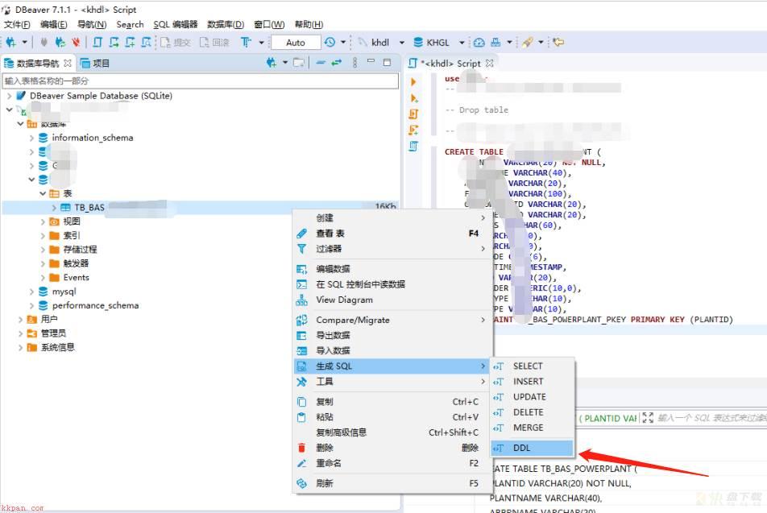This screenshot has width=767, height=513.
Task: Open the Search menu
Action: [130, 24]
